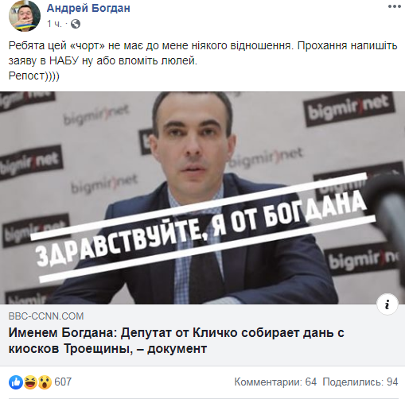Click the surprised Wow reaction icon
Viewport: 405px width, 403px height.
(45, 382)
